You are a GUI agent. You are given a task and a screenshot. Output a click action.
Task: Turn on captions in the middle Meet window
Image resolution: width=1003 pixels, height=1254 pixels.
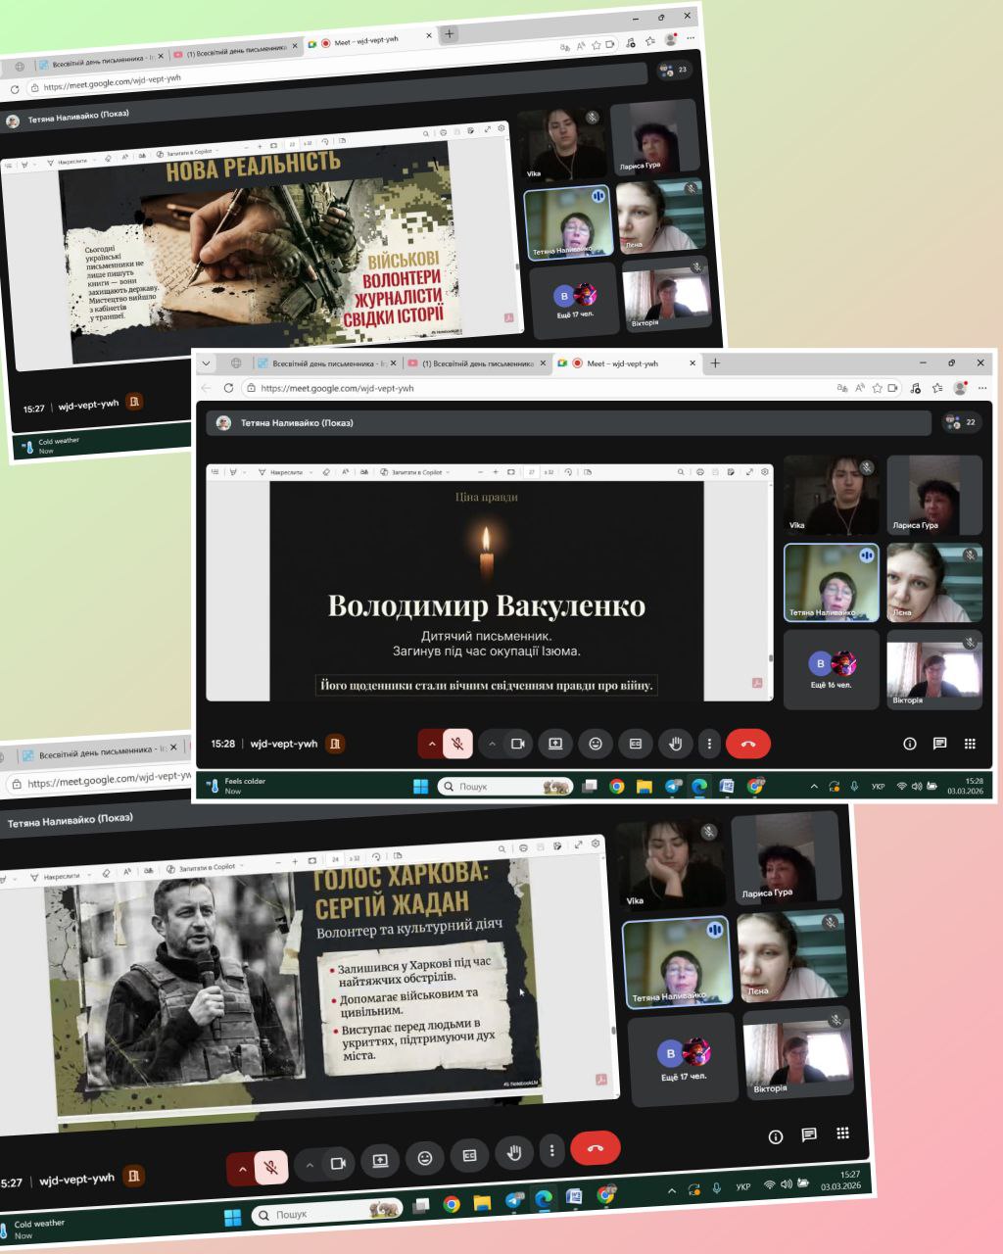635,744
